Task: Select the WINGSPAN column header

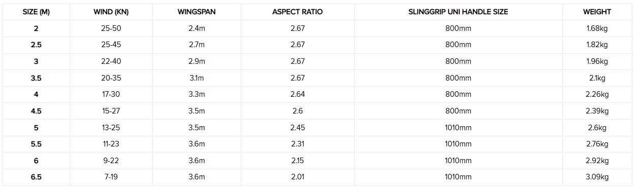Action: (197, 12)
